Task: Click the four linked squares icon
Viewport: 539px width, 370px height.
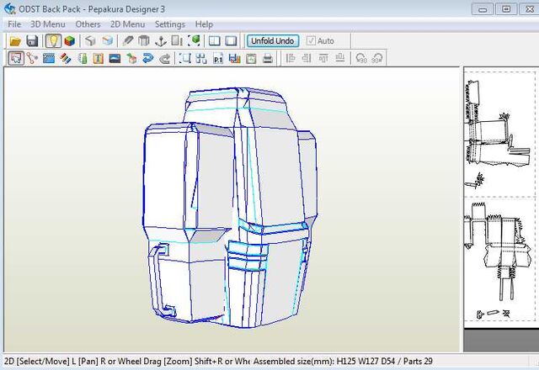Action: 201,58
